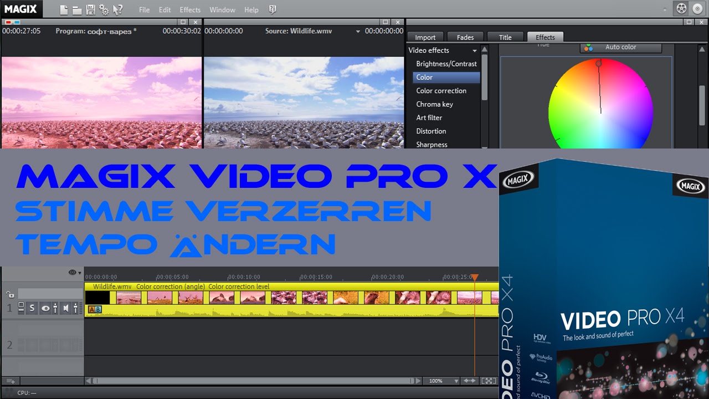Switch to the Import tab

point(425,37)
